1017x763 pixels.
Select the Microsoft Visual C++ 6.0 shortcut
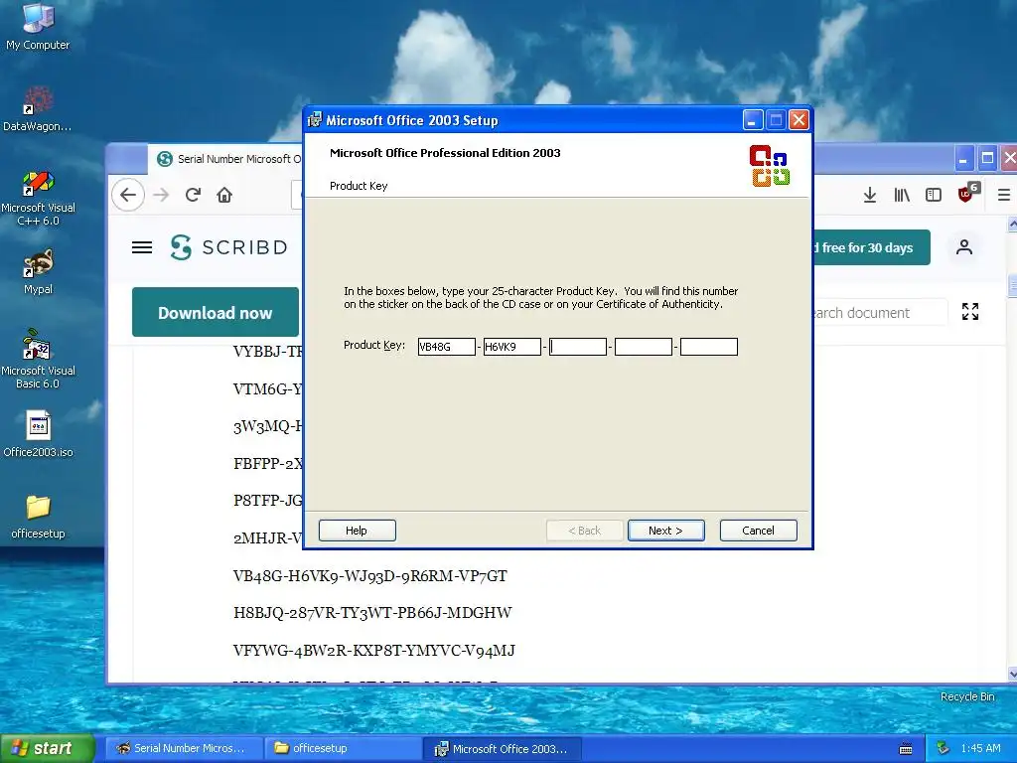pos(38,198)
